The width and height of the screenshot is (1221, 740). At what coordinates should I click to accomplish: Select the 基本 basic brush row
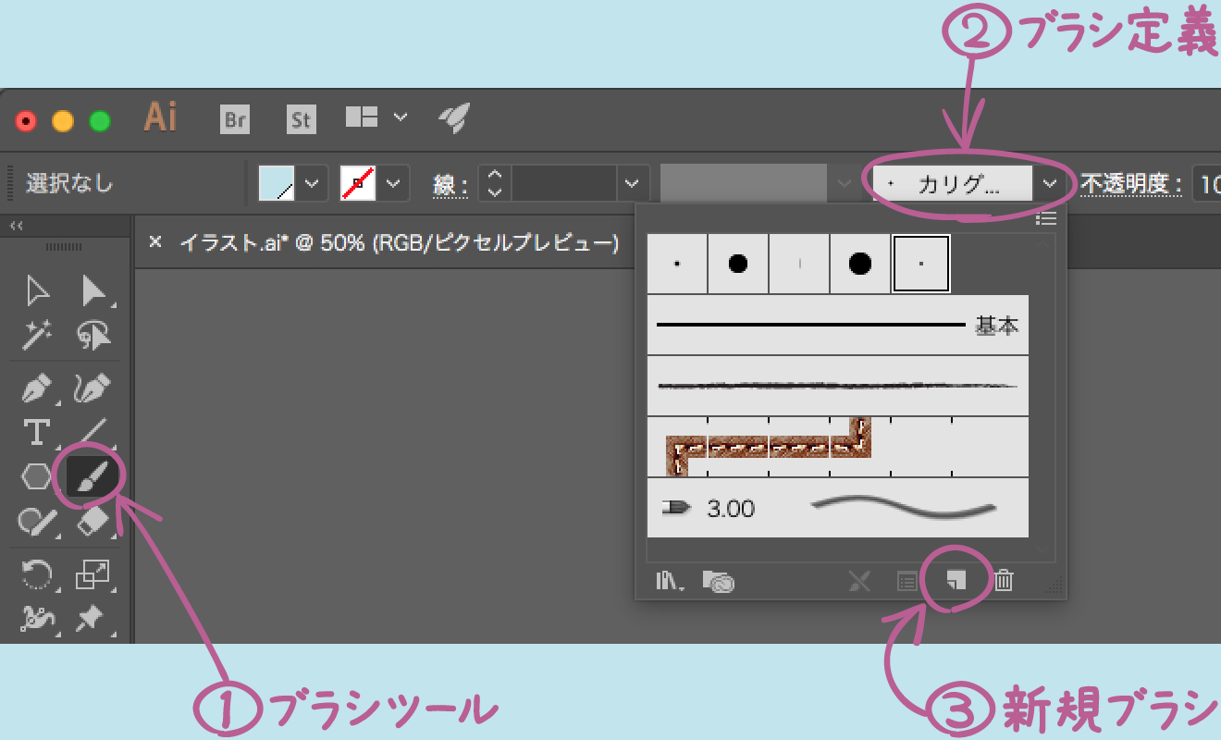[x=838, y=325]
